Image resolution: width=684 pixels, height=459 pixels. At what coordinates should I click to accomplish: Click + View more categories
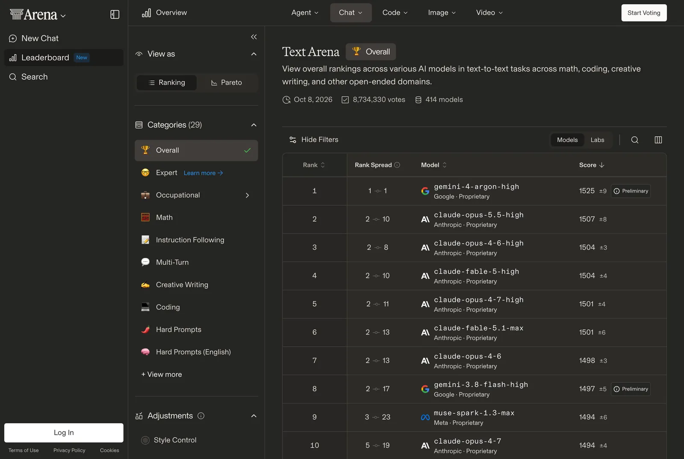162,374
